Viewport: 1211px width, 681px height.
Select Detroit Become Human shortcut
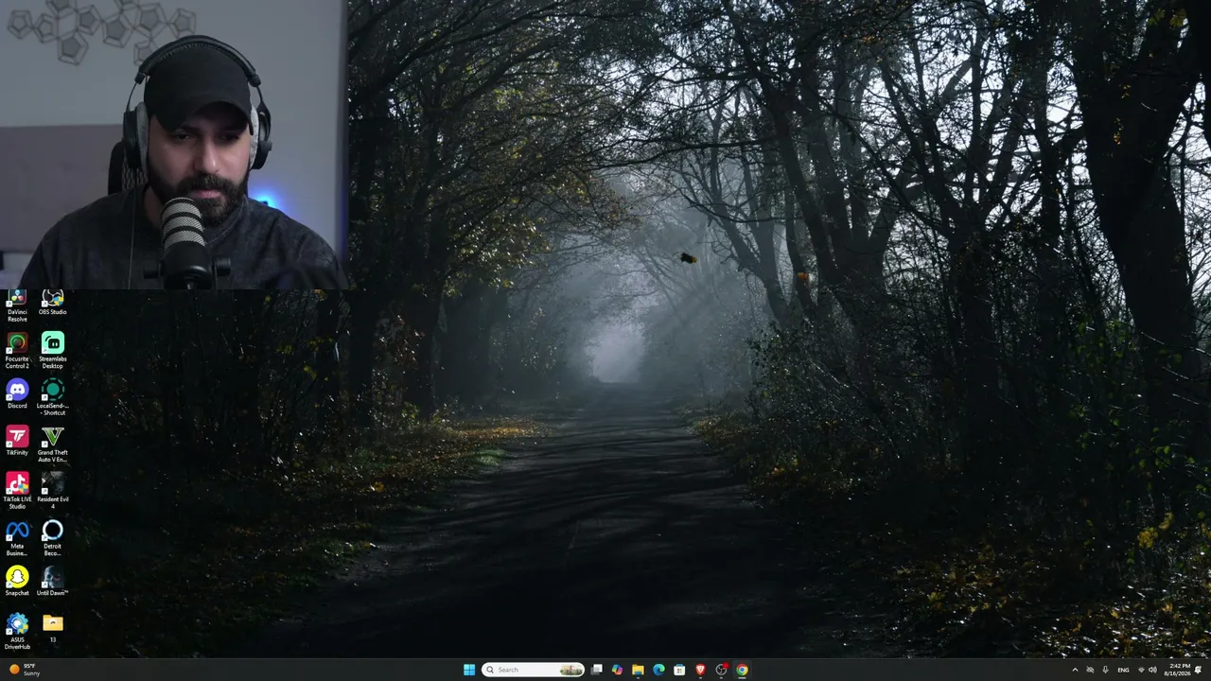(52, 538)
